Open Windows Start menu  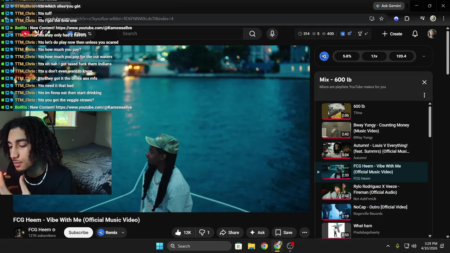[x=160, y=246]
